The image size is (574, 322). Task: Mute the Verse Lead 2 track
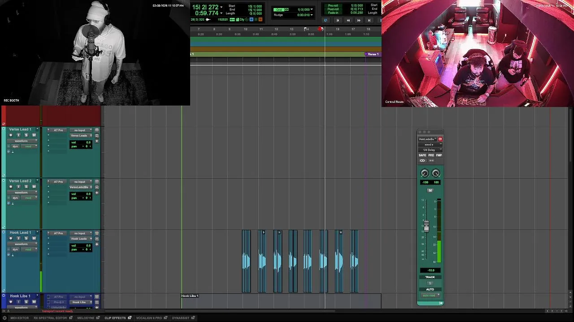(x=34, y=186)
